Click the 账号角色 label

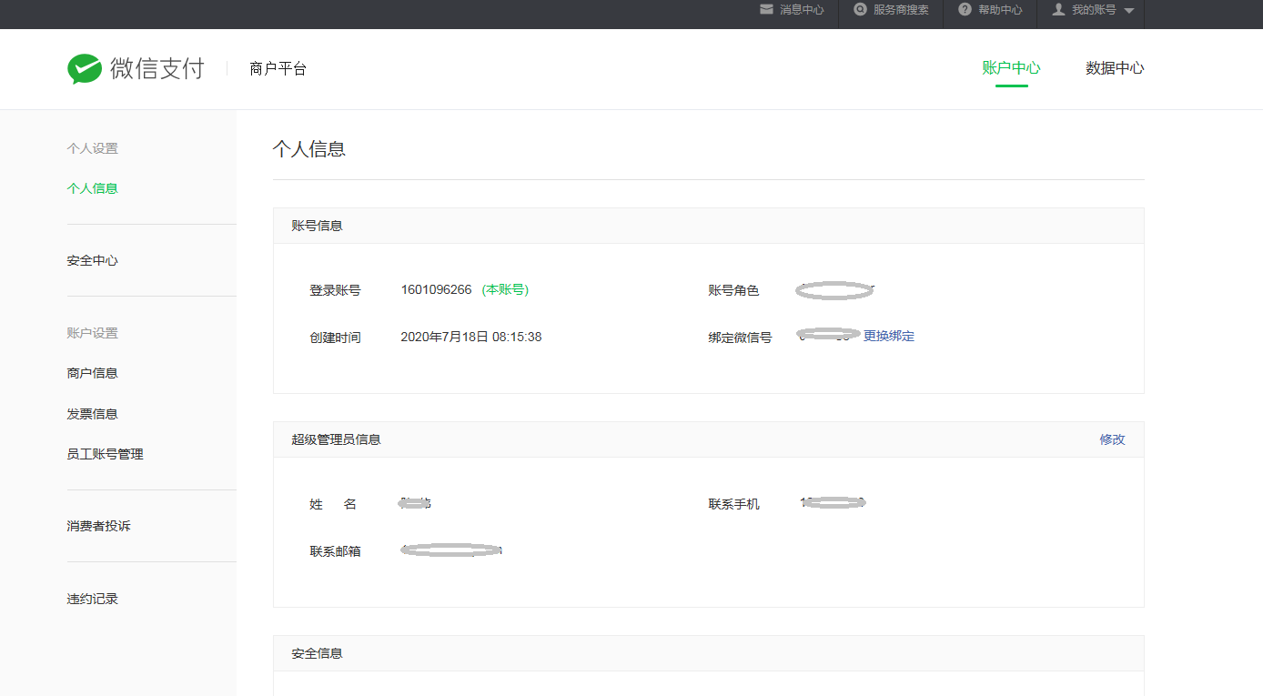(734, 290)
